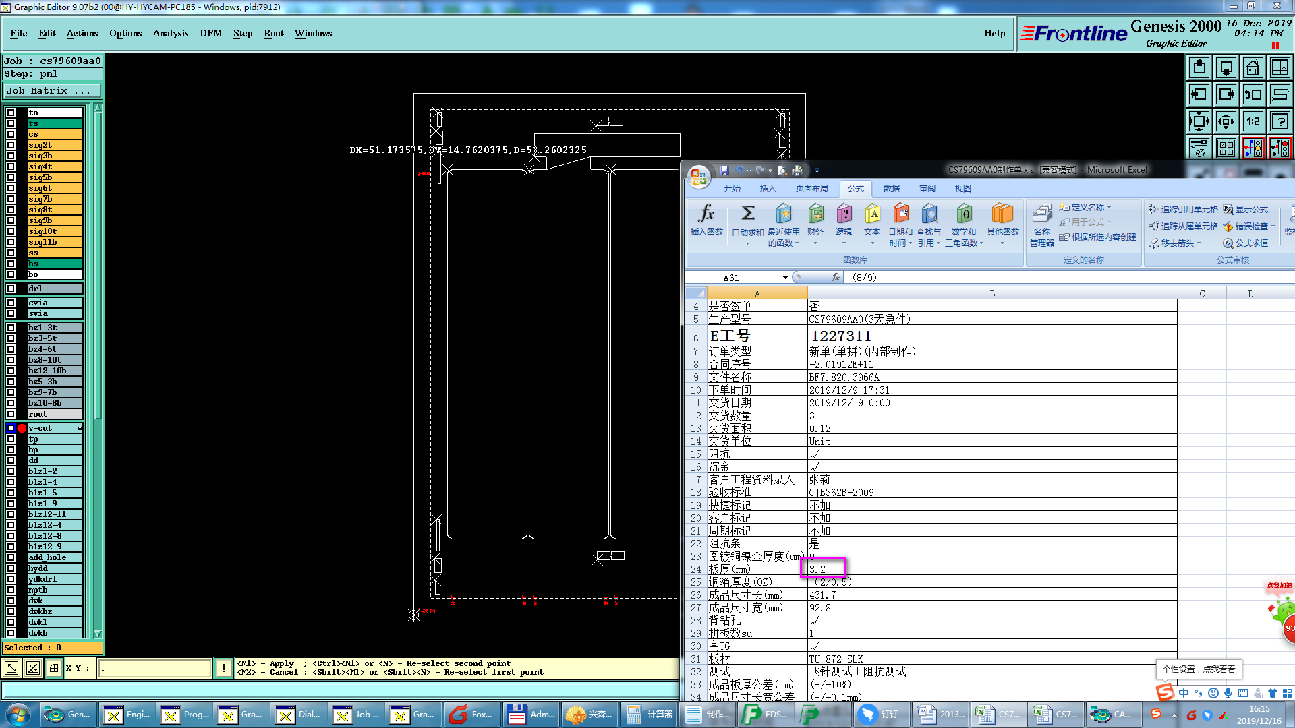Open the Analysis menu
This screenshot has height=728, width=1295.
[x=170, y=33]
